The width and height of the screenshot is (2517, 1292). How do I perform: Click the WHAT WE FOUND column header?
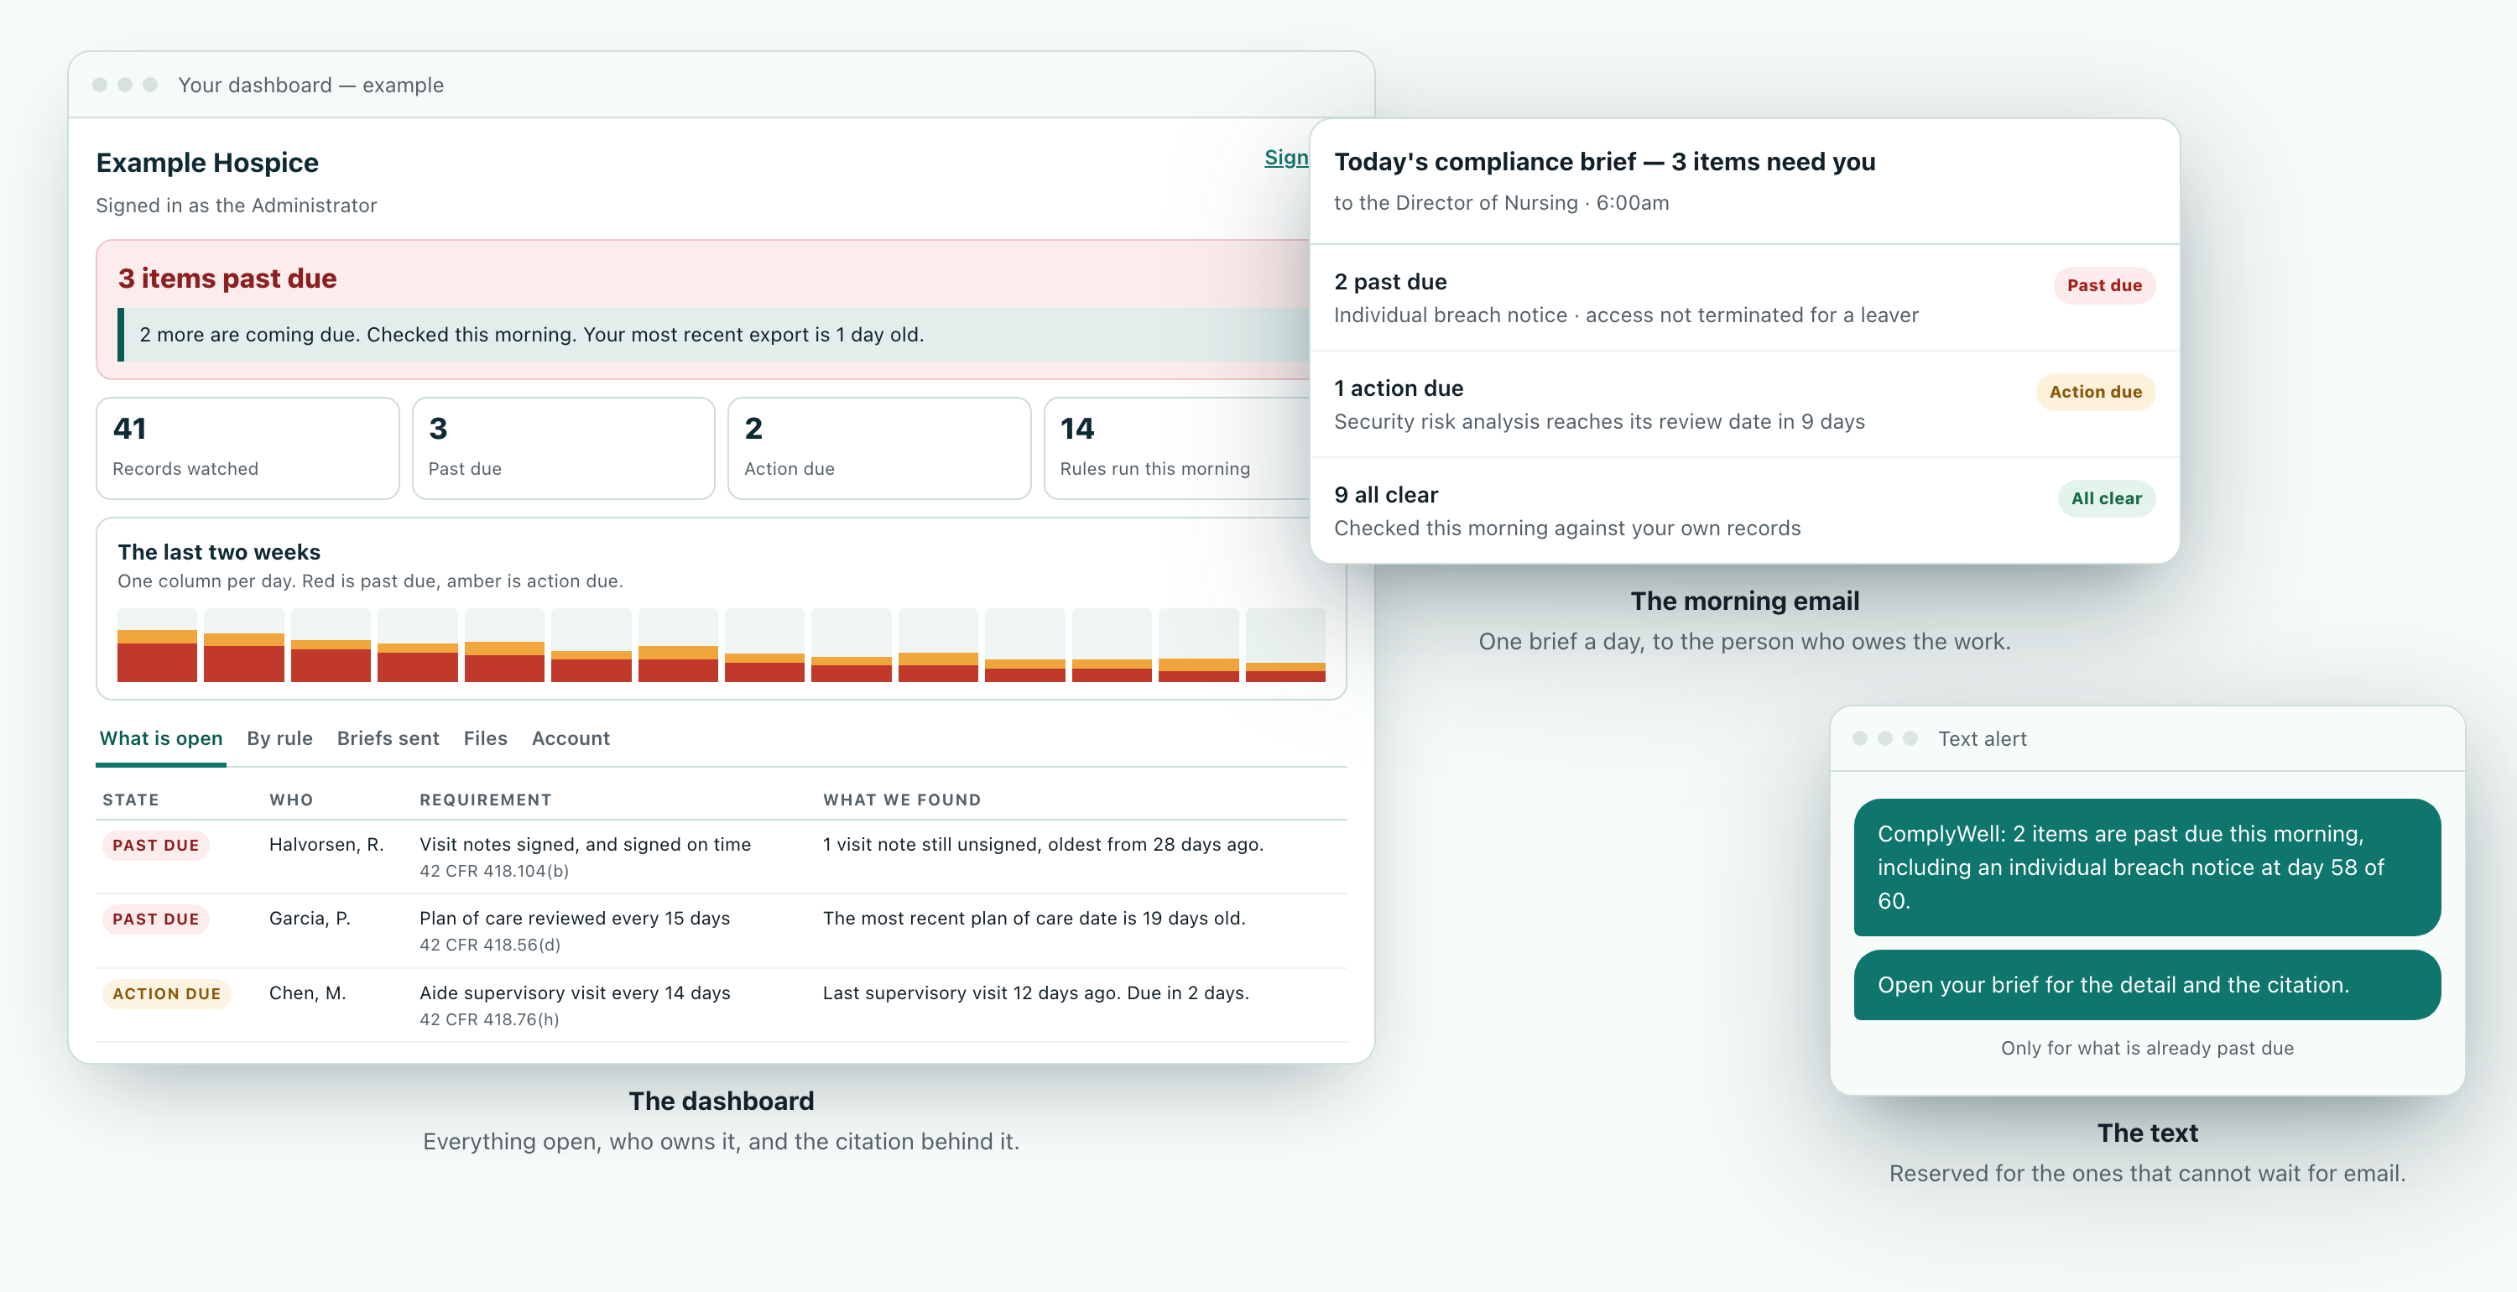point(902,800)
